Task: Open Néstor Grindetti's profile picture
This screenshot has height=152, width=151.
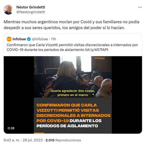Action: [8, 10]
